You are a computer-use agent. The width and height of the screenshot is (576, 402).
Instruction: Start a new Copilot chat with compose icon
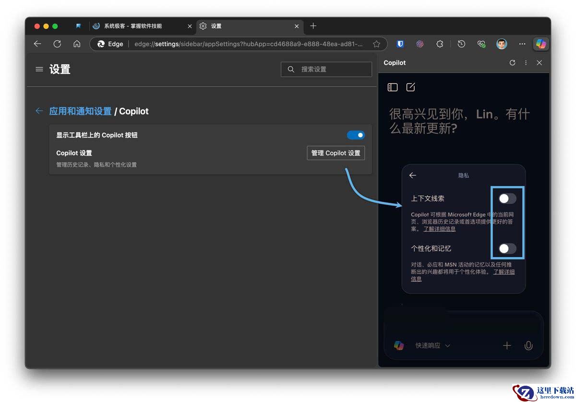pos(410,87)
